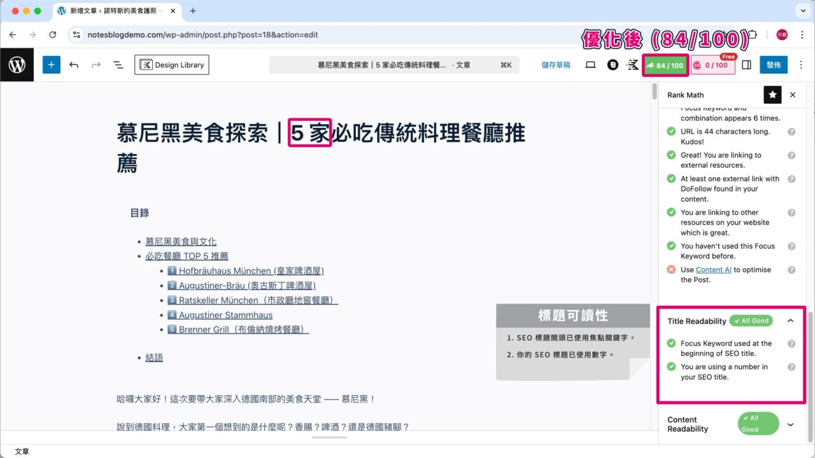
Task: Click the blue 發佈 publish button
Action: (774, 64)
